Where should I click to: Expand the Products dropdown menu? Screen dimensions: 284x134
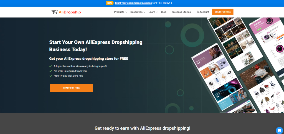pyautogui.click(x=120, y=12)
